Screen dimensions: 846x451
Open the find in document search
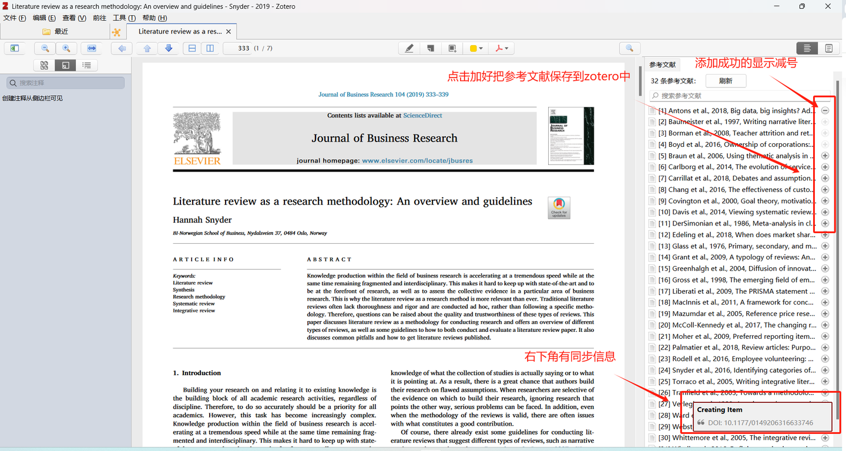630,48
